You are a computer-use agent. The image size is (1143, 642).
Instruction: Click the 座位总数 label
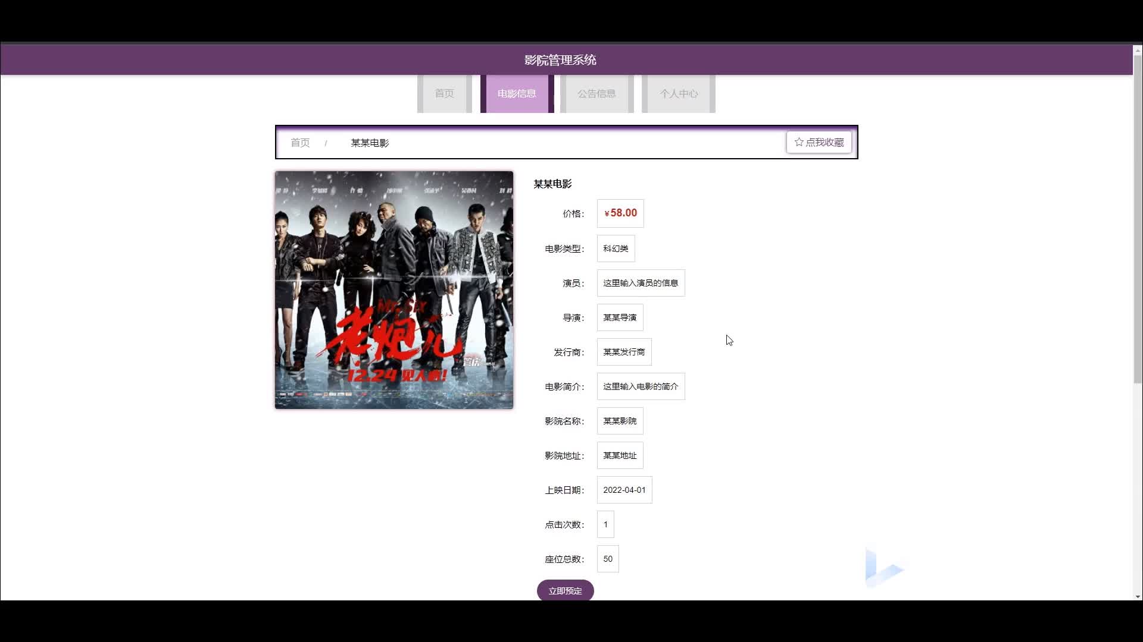[564, 559]
